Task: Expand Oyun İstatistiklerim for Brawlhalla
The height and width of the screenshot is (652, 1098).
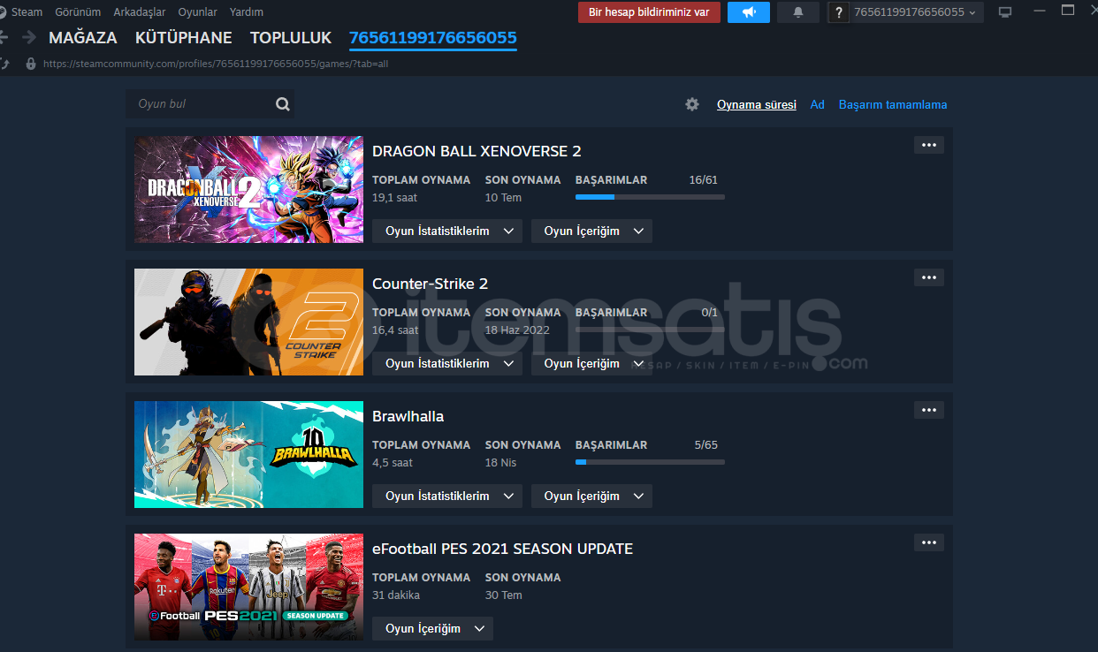Action: [447, 496]
